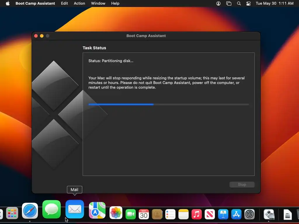Screen dimensions: 299x224
Task: Open Calendar from the Dock
Action: click(x=144, y=214)
